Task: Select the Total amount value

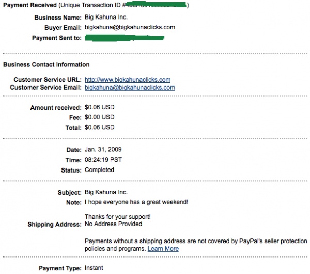Action: click(99, 127)
